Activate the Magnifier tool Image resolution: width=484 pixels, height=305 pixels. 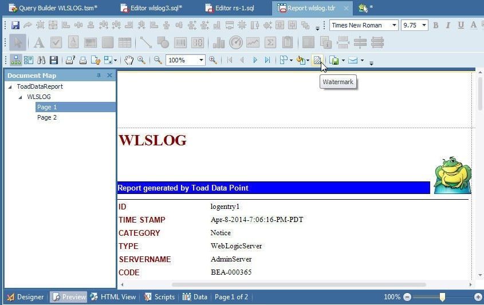(141, 60)
